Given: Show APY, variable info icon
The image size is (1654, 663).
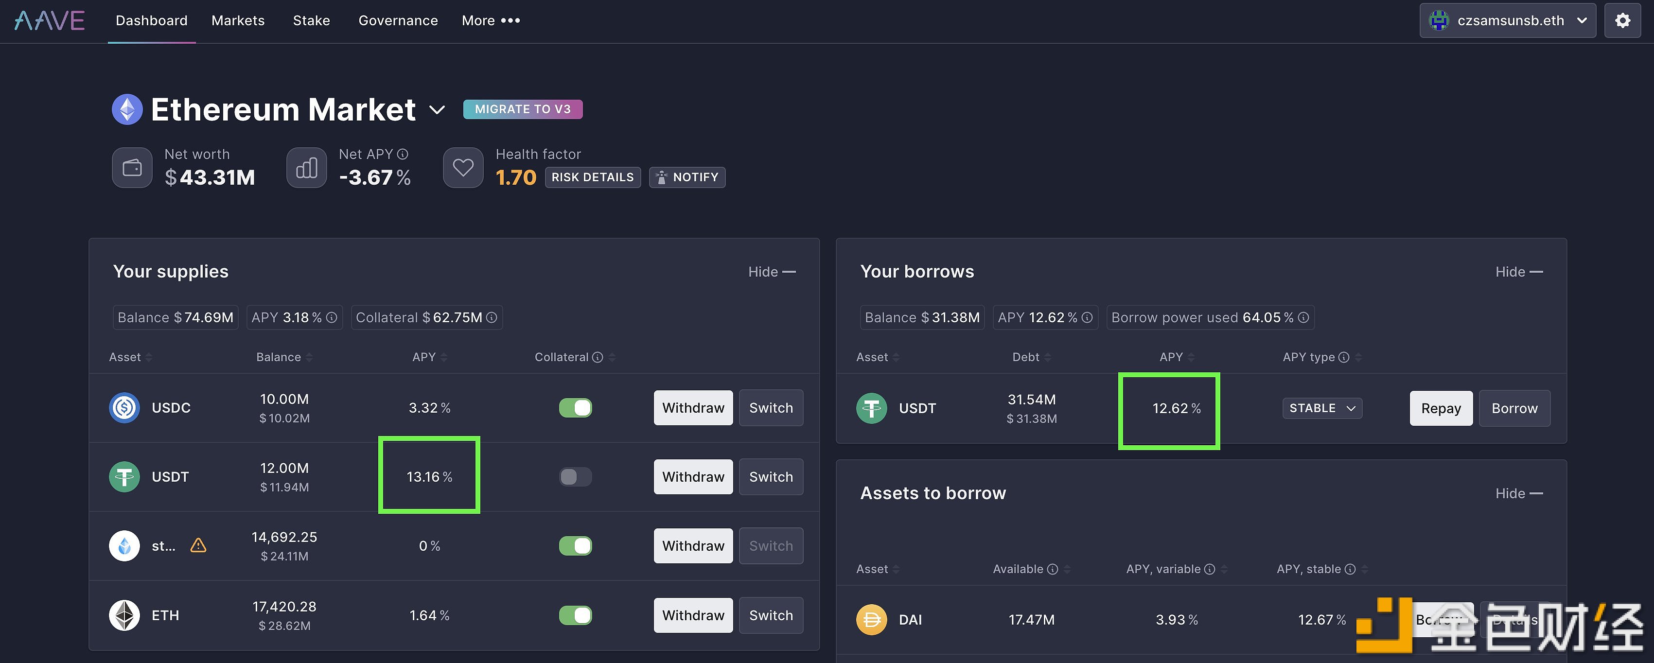Looking at the screenshot, I should pyautogui.click(x=1209, y=569).
